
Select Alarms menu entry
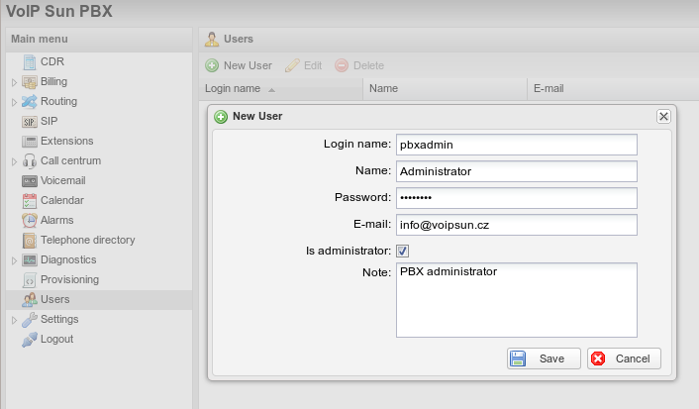57,220
